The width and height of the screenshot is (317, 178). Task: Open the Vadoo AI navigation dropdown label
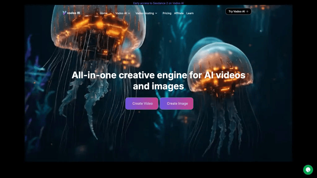(121, 13)
